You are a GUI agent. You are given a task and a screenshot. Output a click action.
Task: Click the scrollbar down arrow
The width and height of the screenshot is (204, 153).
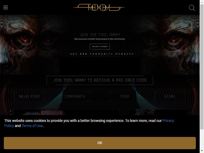coord(202,151)
